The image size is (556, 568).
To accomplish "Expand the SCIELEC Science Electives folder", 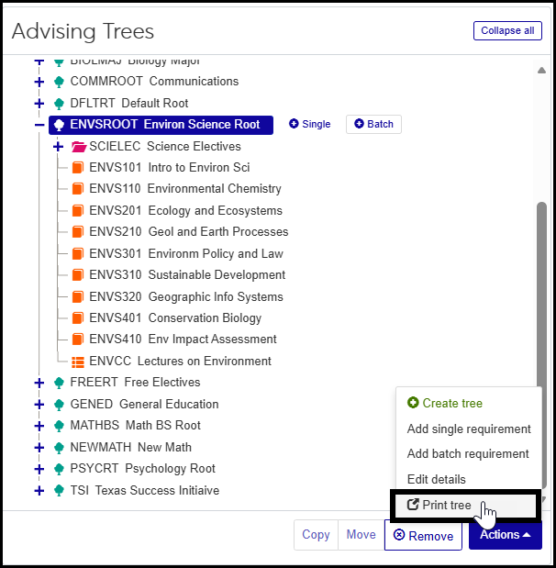I will [x=58, y=147].
